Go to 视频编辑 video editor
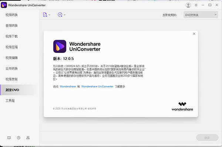222x147 pixels. [11, 57]
